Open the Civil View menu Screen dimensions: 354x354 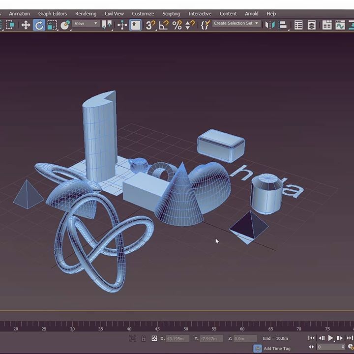pos(114,14)
